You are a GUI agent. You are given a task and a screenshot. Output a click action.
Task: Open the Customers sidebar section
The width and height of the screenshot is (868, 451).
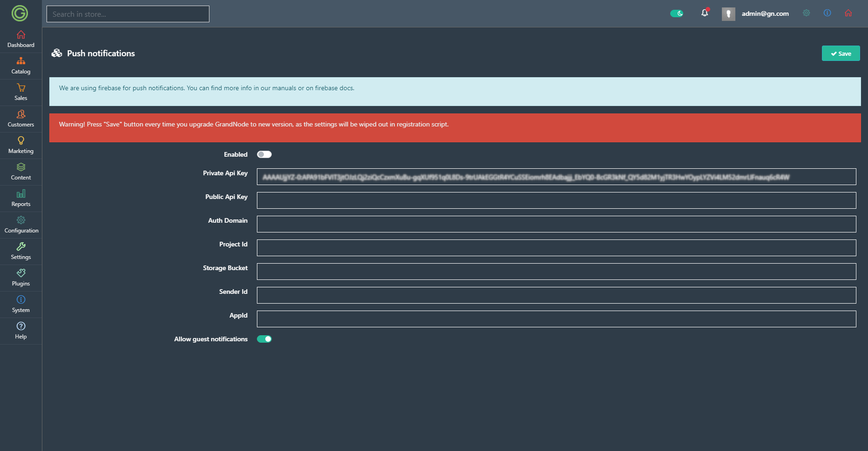click(21, 119)
